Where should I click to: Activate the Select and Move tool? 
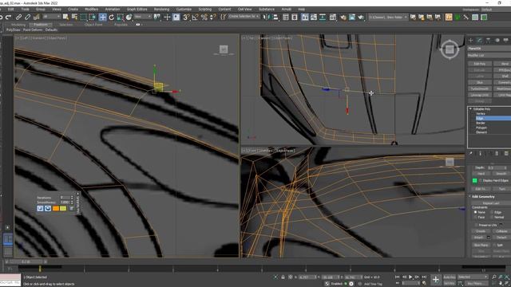point(103,17)
